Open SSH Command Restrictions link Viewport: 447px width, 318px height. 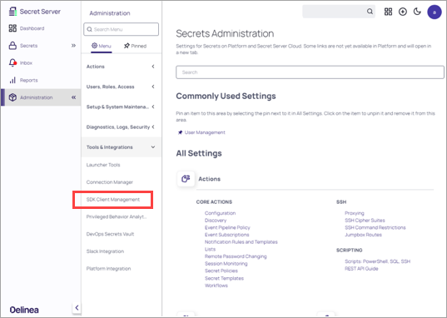tap(375, 227)
